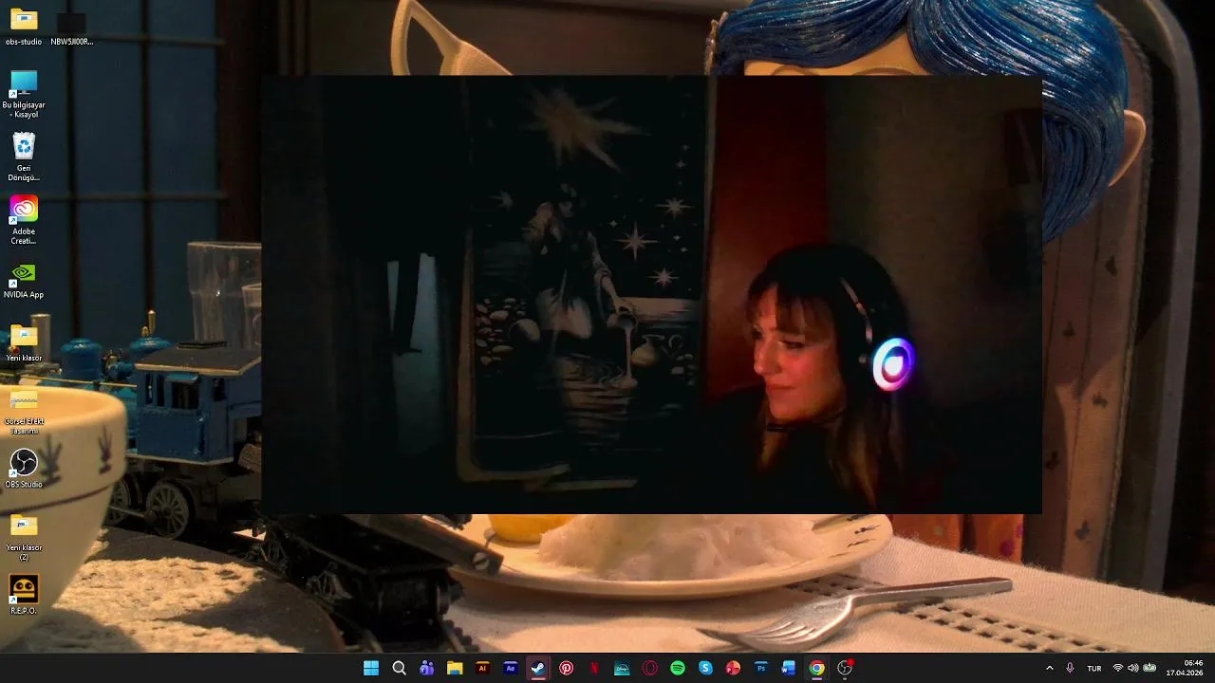Open Netflix from the taskbar
The height and width of the screenshot is (683, 1215).
click(x=594, y=668)
